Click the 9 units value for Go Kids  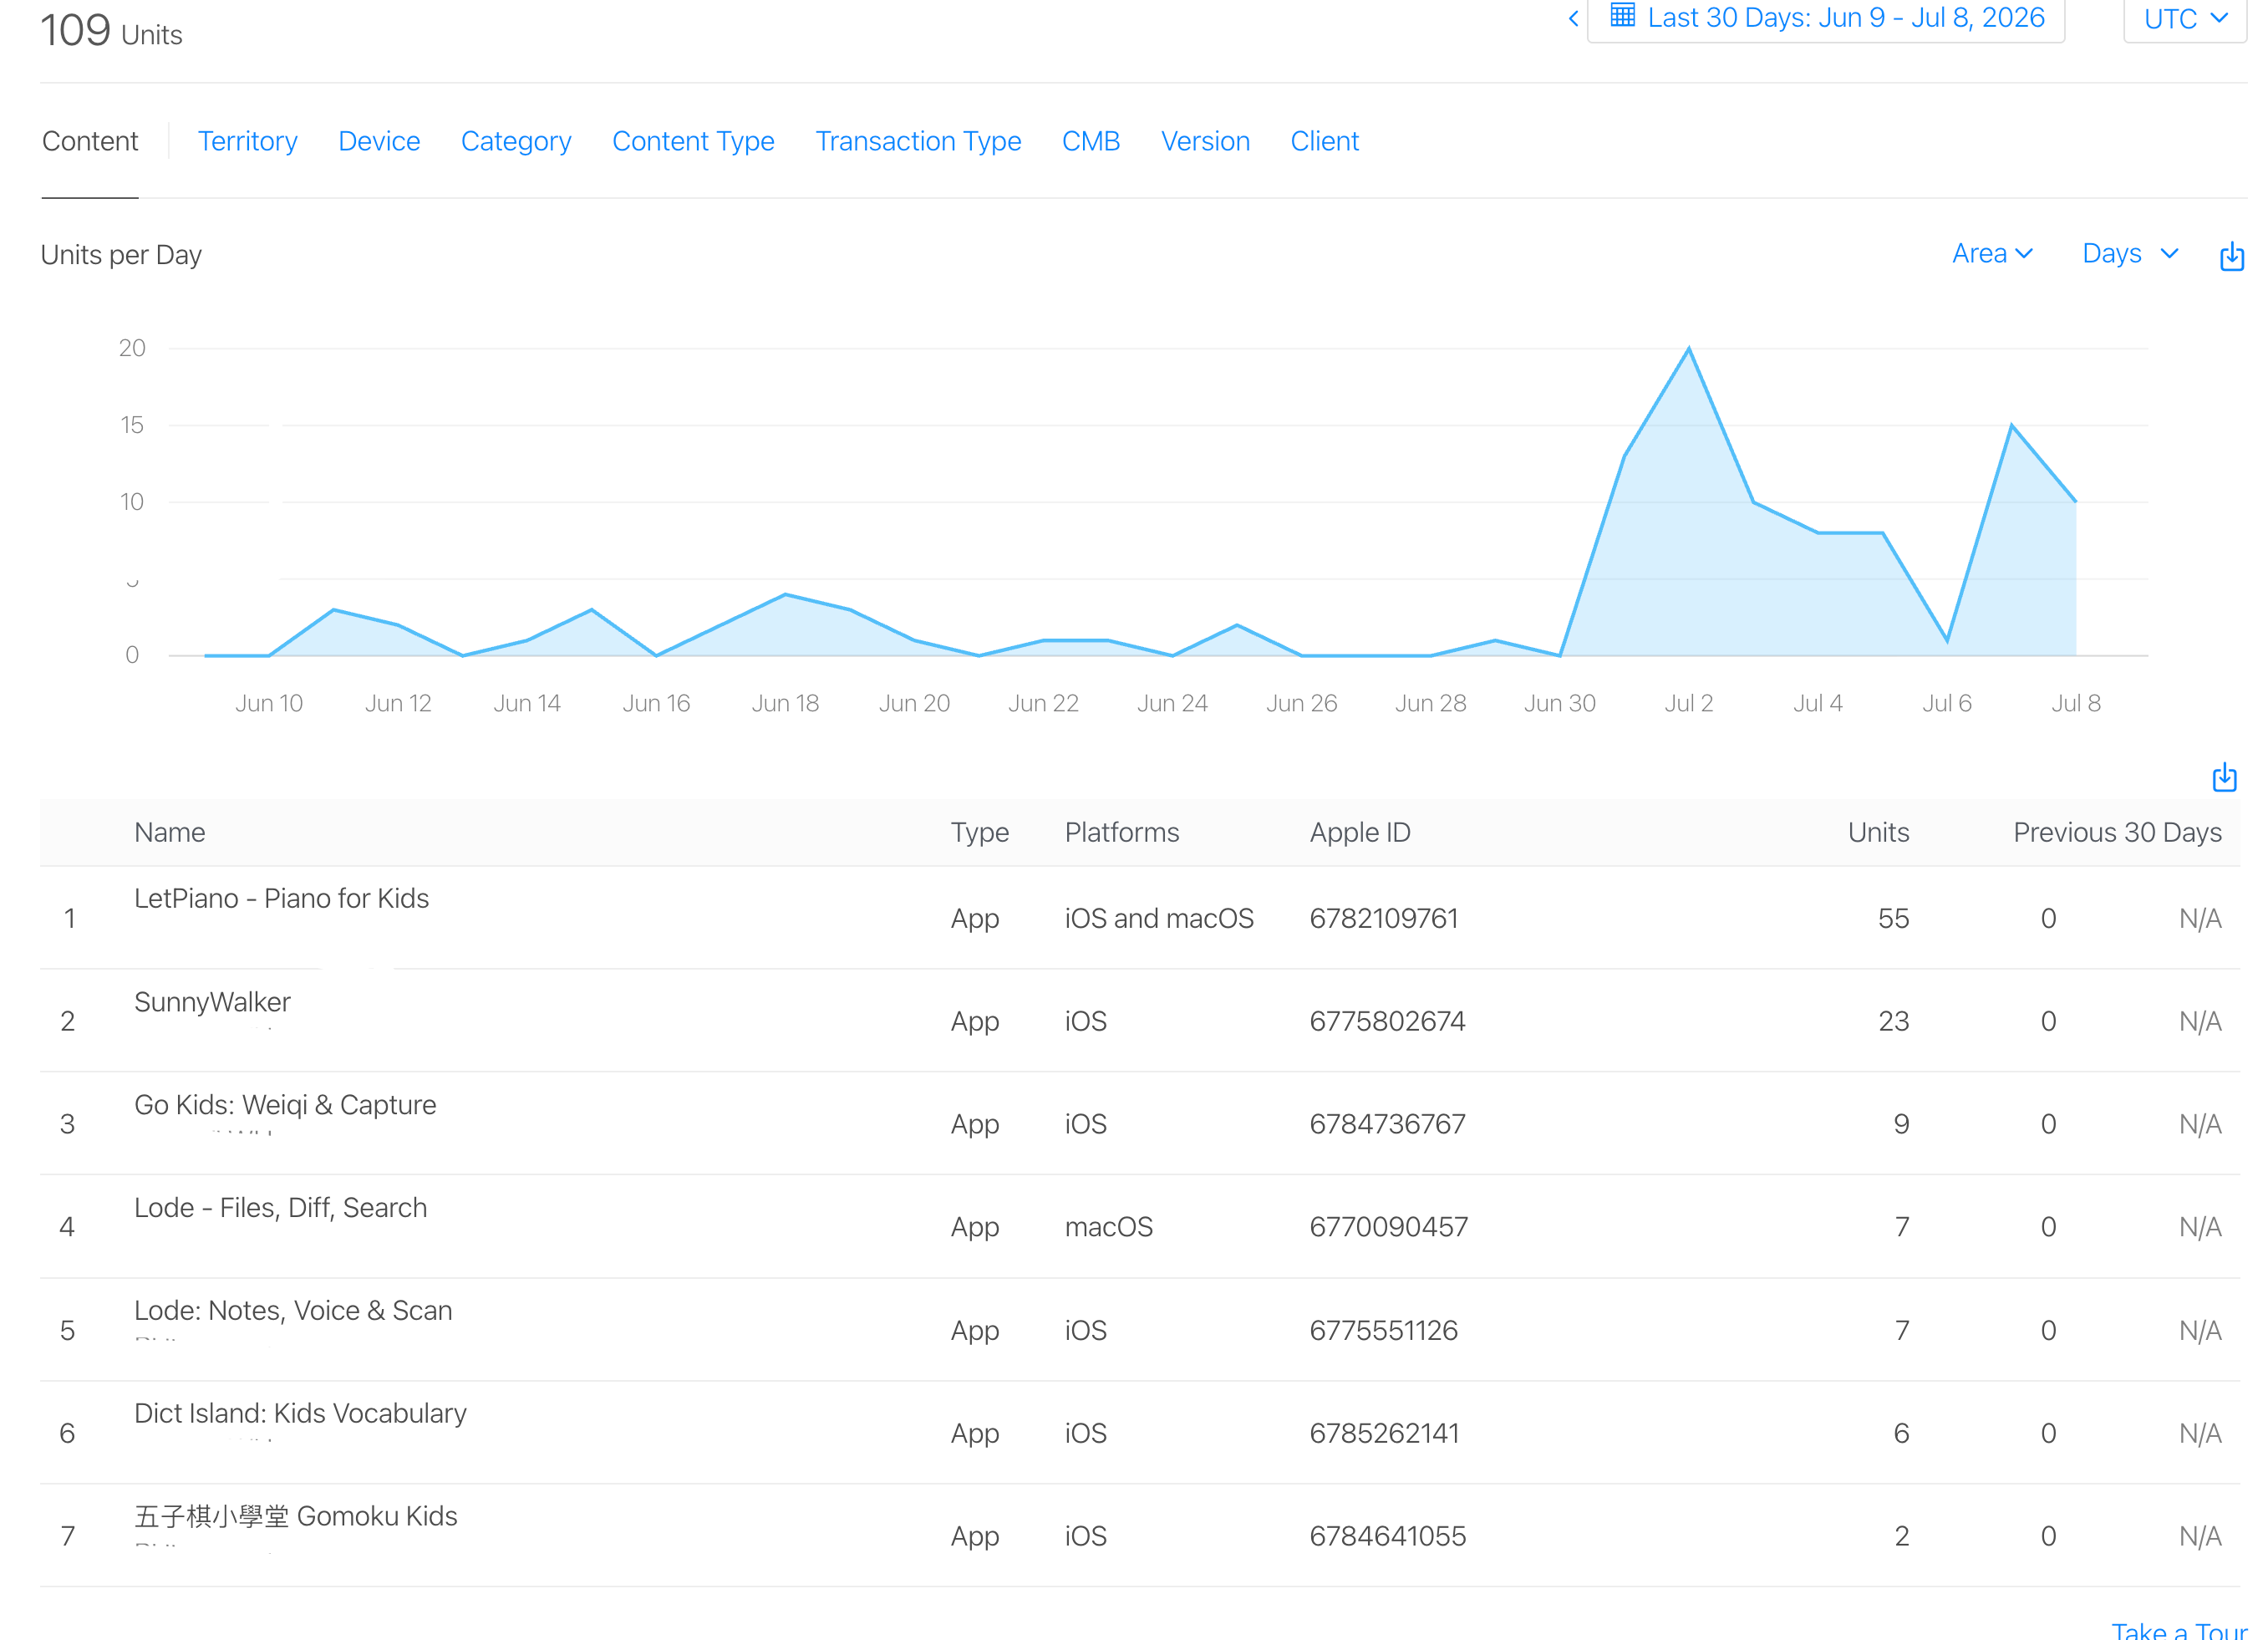pyautogui.click(x=1901, y=1124)
